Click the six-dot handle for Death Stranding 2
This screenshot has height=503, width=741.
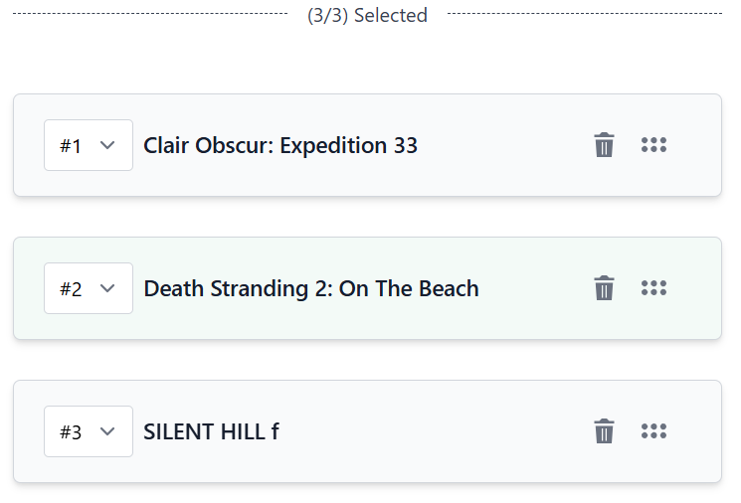pos(653,288)
